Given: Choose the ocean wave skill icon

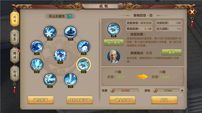Looking at the screenshot, I should point(37,47).
